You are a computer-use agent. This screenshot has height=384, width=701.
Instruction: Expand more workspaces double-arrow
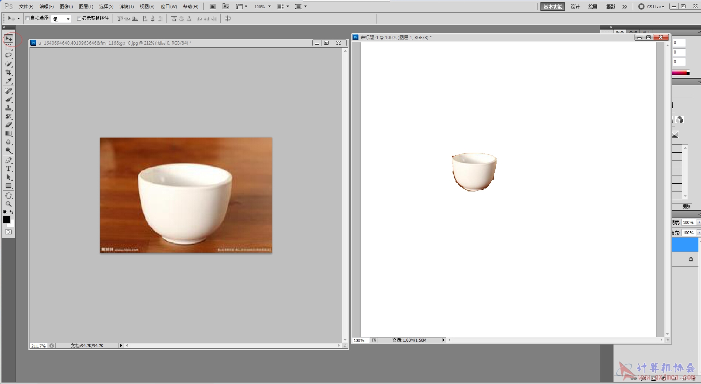coord(625,7)
